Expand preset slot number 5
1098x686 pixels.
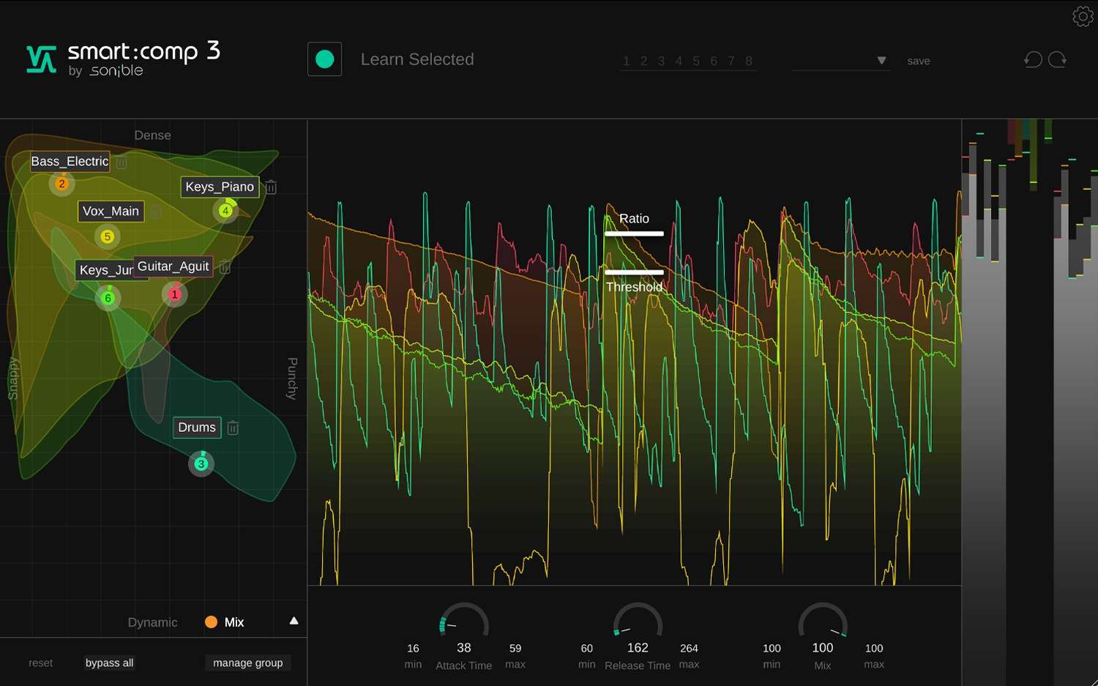tap(696, 61)
